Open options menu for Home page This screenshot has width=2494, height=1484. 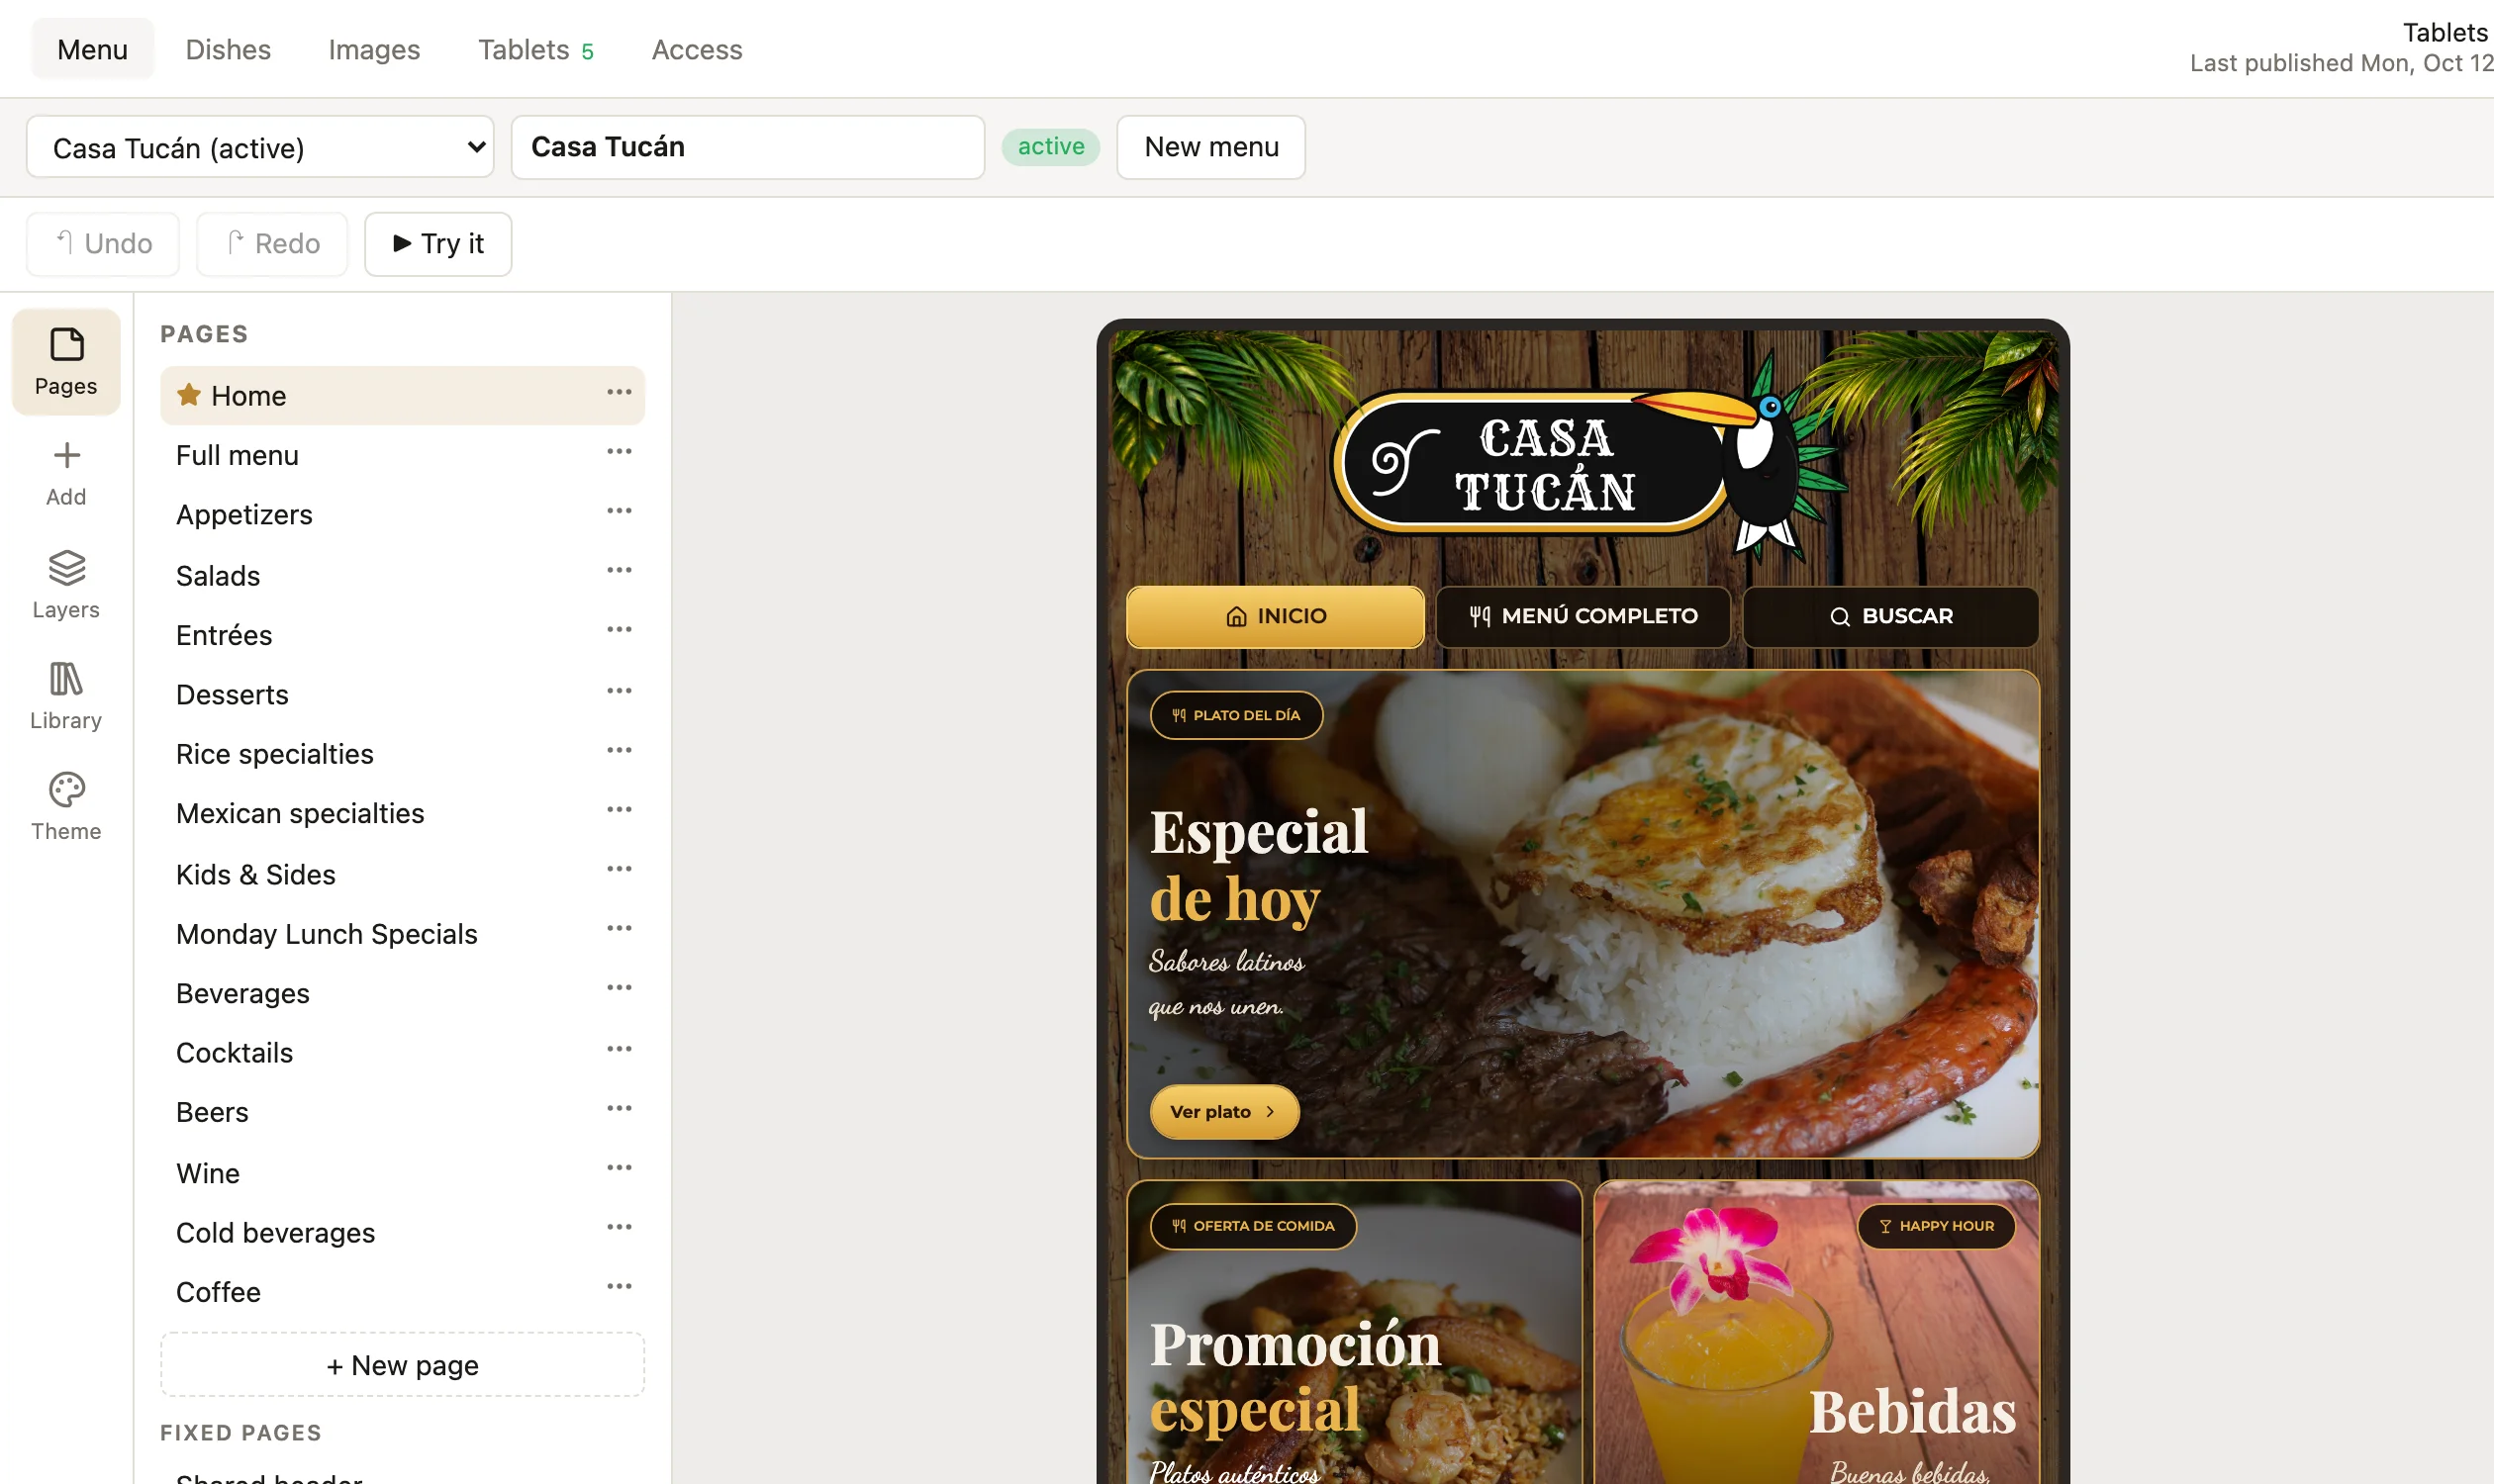620,392
